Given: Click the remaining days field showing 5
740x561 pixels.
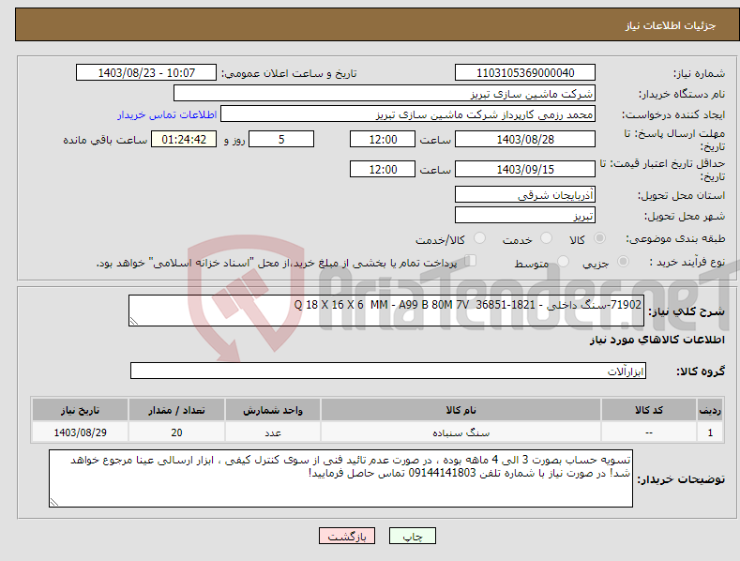Looking at the screenshot, I should pos(281,139).
